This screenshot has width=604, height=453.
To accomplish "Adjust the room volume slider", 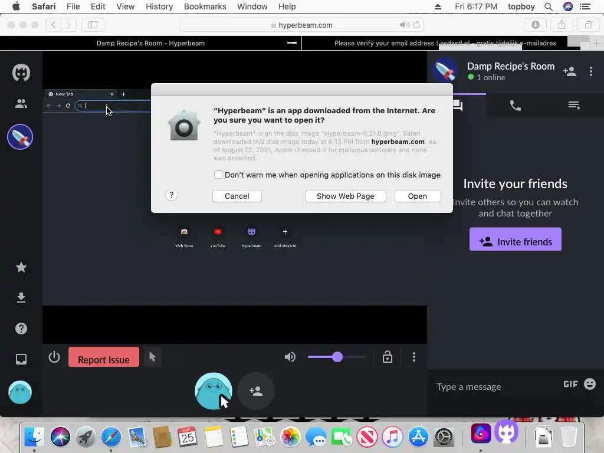I will [337, 357].
